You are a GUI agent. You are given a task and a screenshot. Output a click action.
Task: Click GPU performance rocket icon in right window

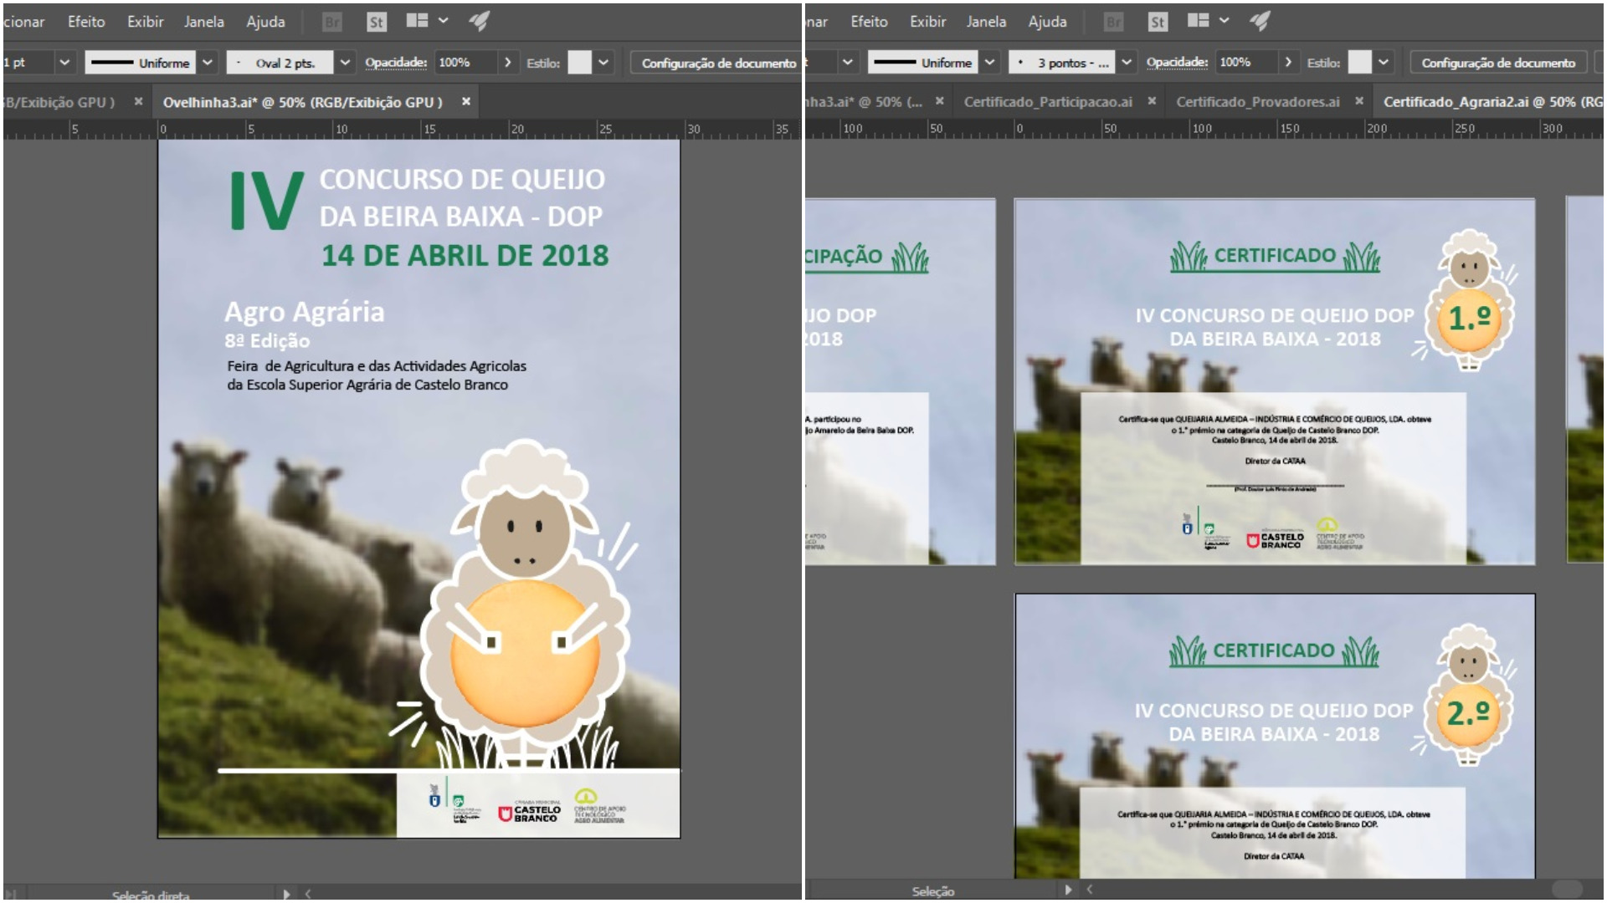[1260, 21]
